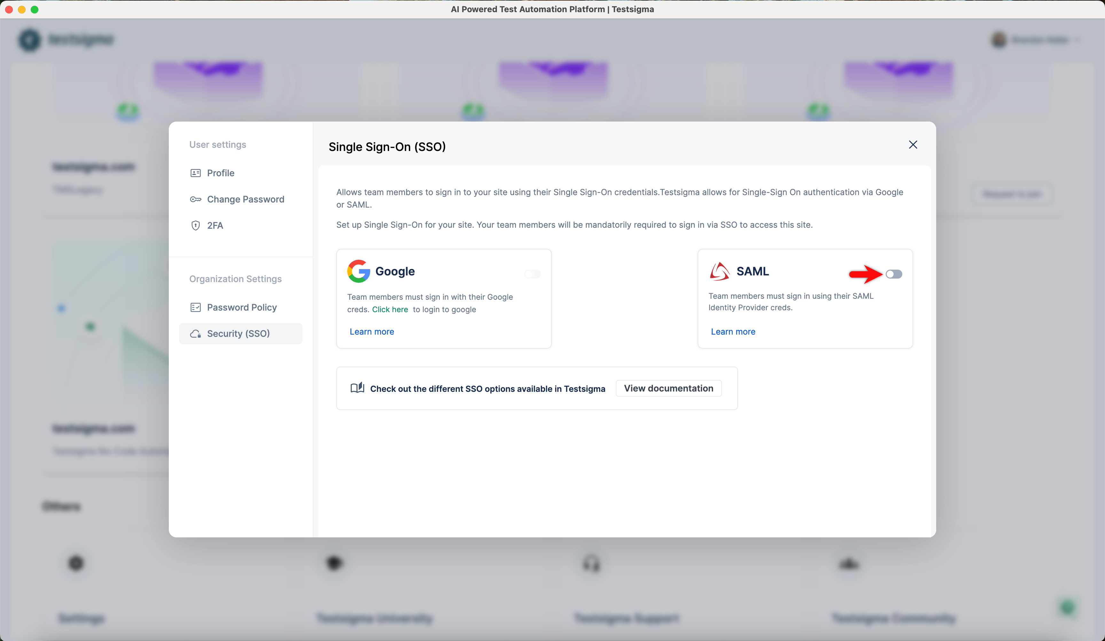
Task: Close the SSO settings dialog
Action: (x=913, y=145)
